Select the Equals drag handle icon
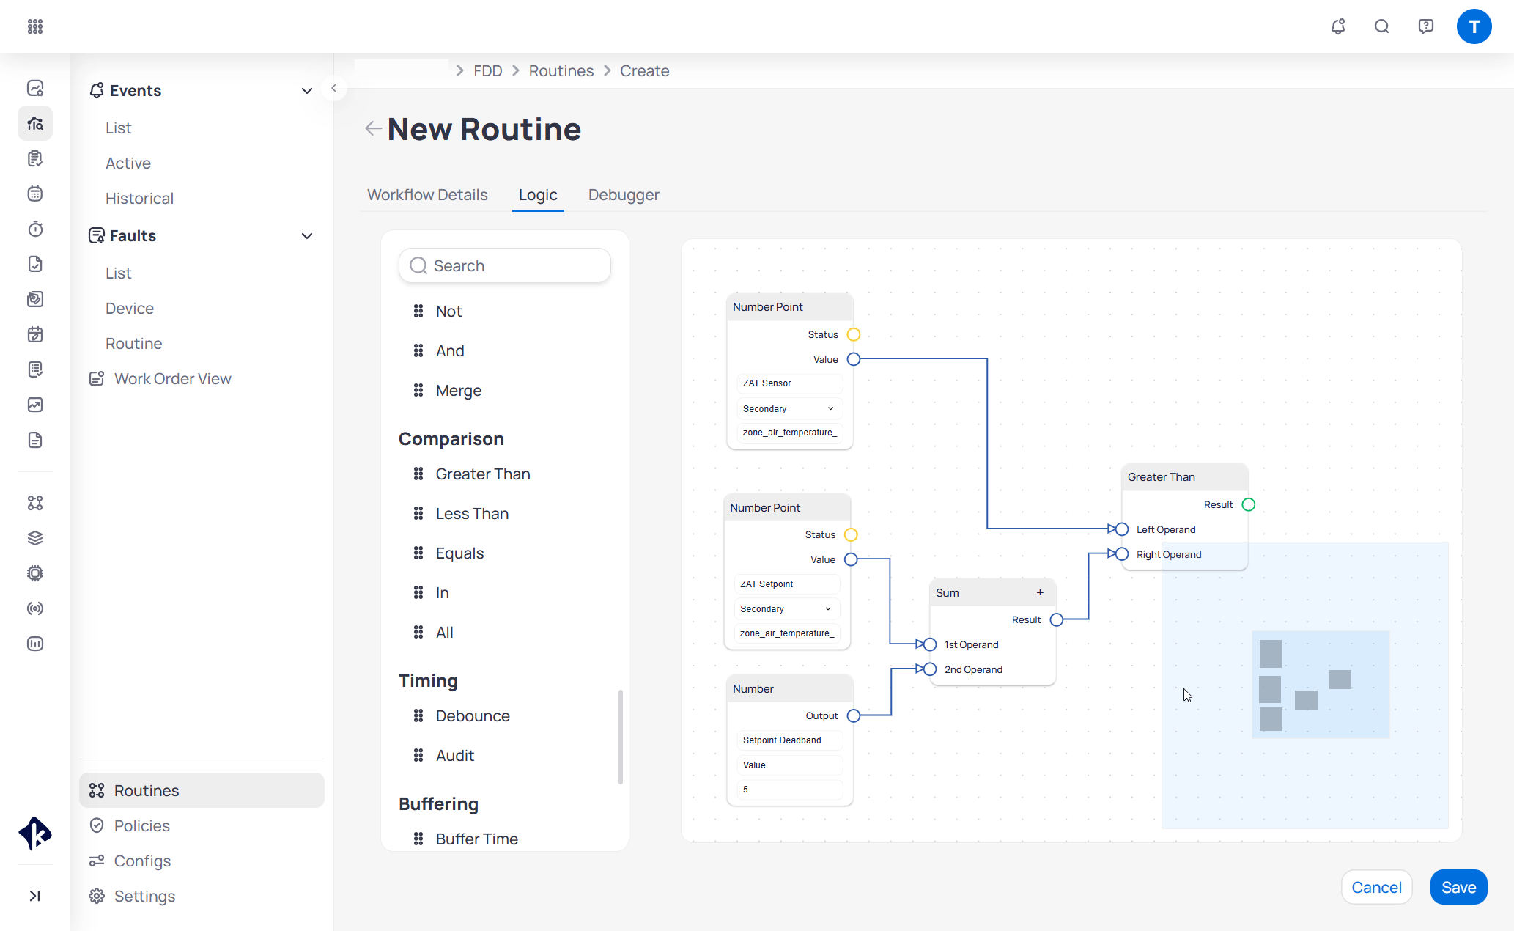 418,553
